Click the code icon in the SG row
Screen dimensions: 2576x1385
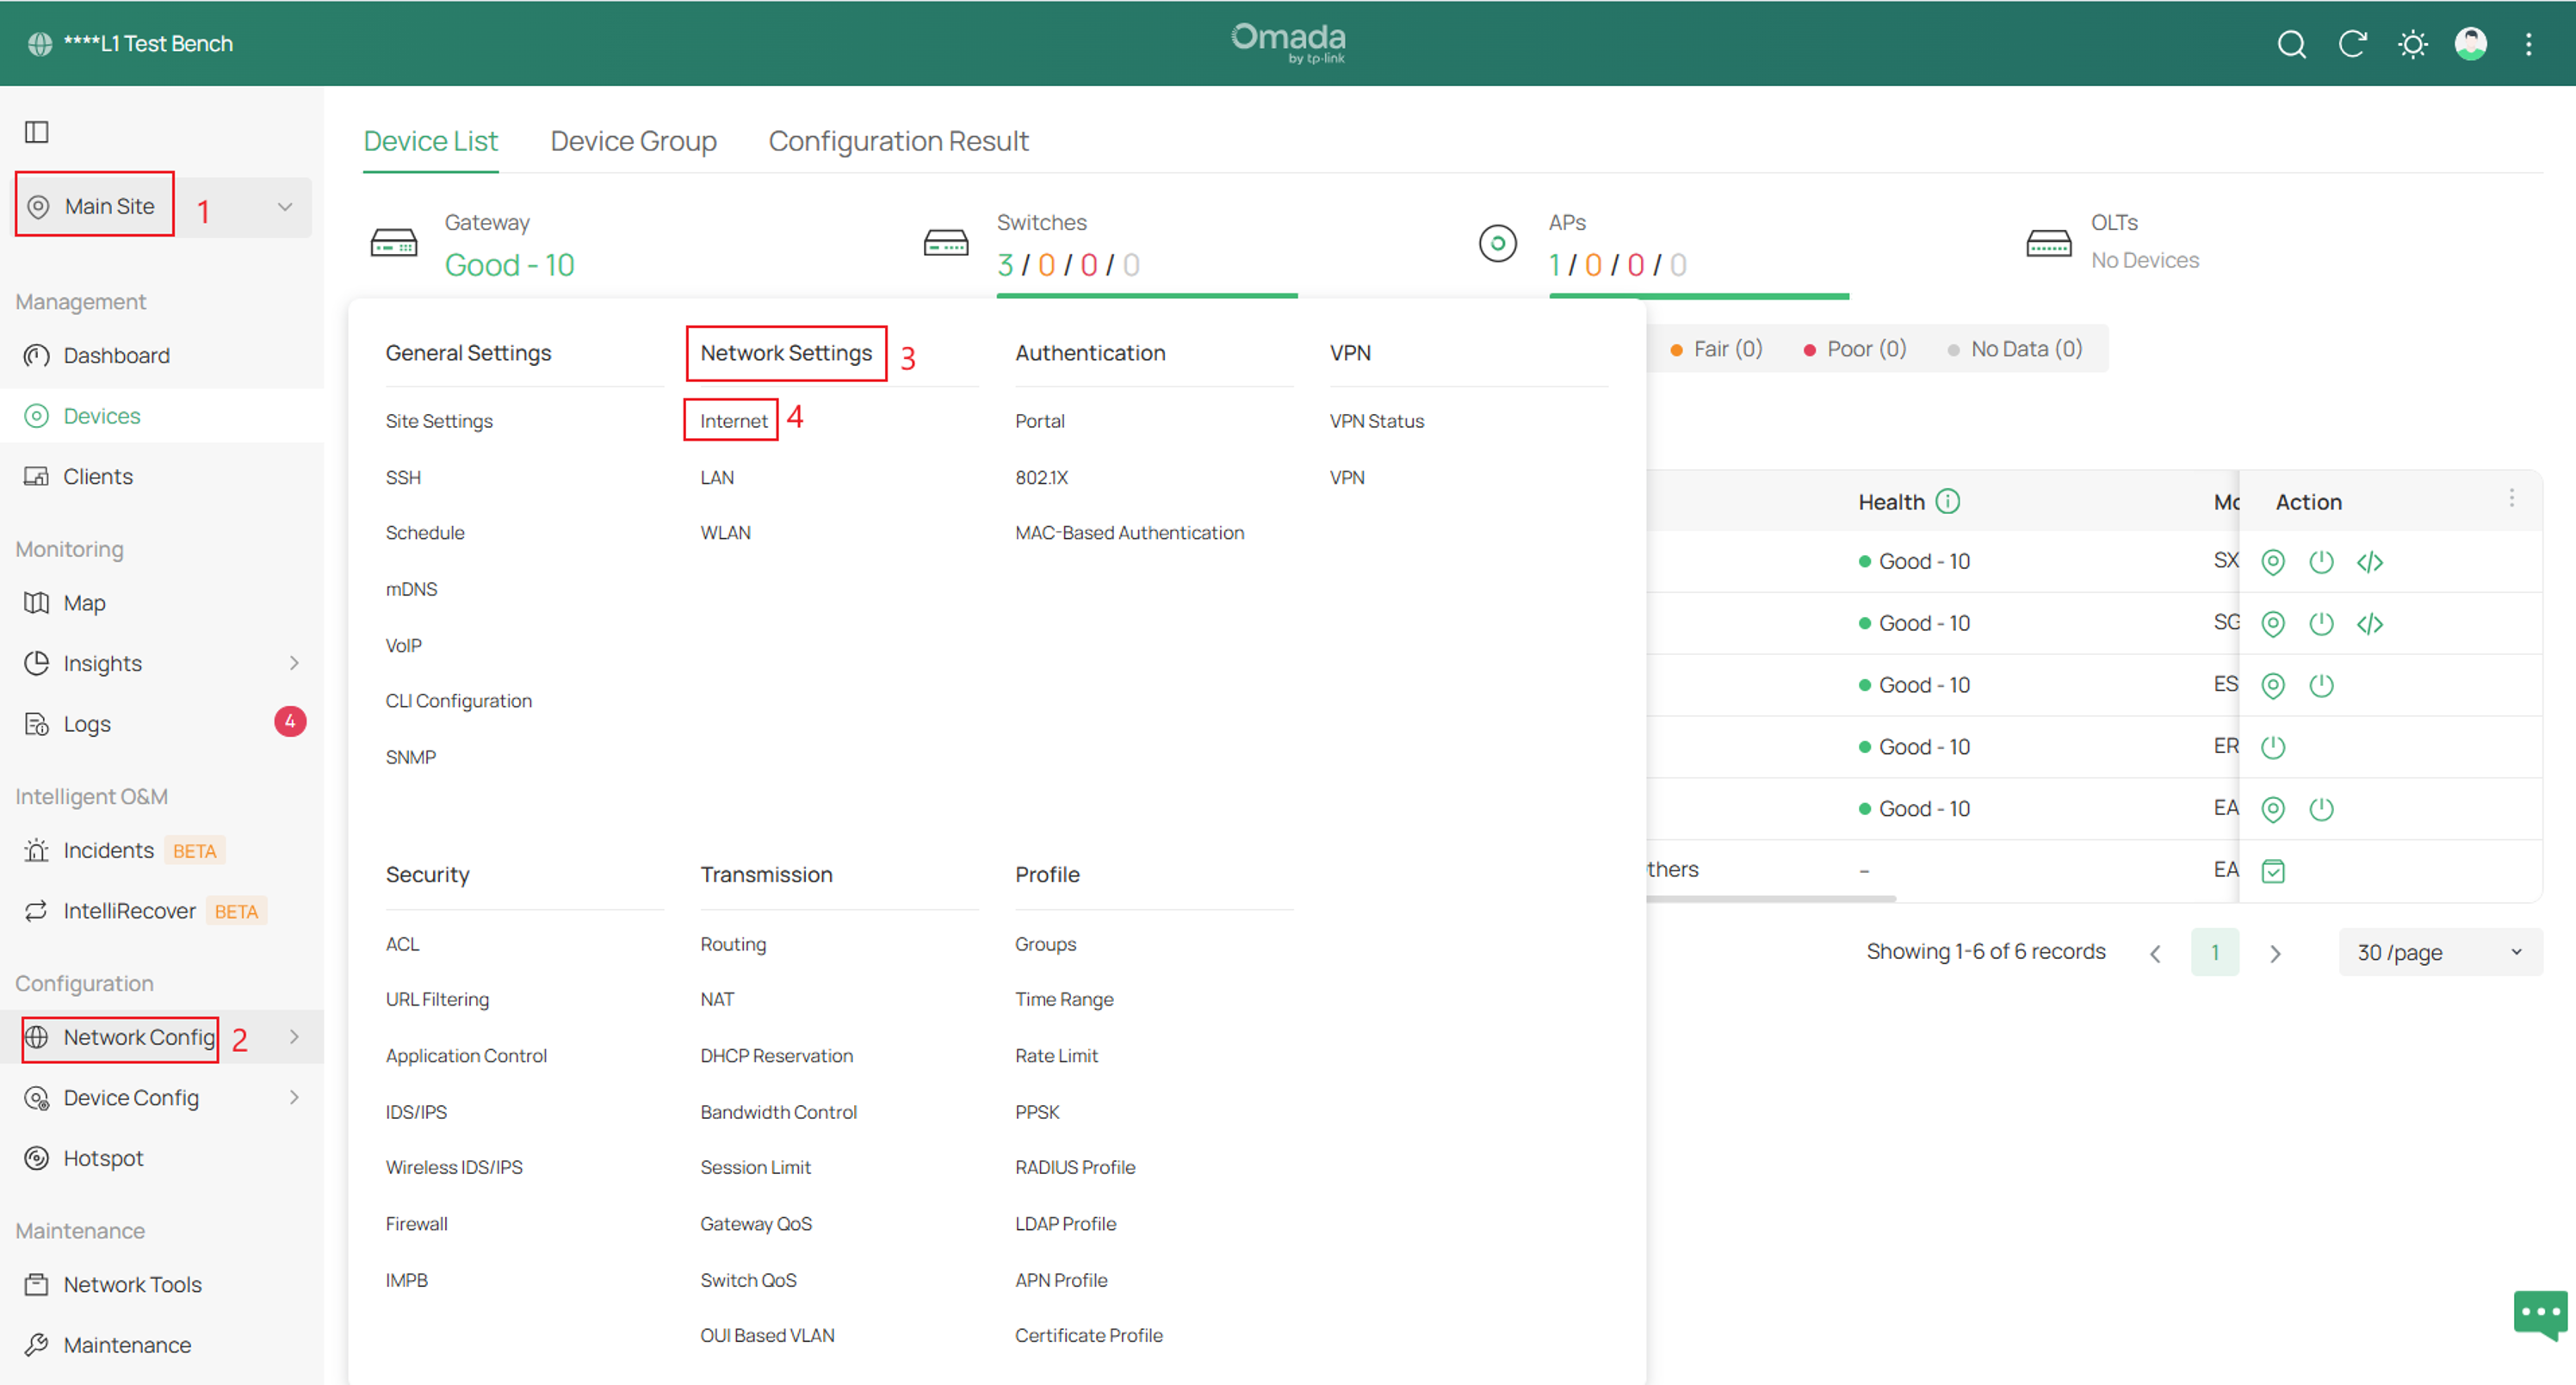coord(2369,624)
